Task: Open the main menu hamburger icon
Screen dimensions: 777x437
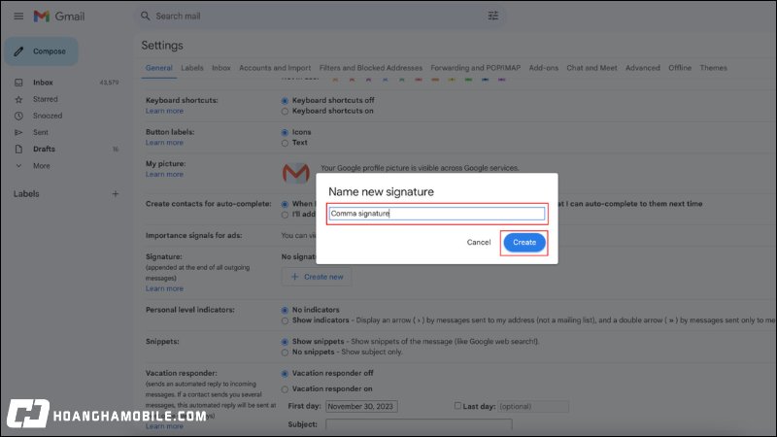Action: pyautogui.click(x=18, y=17)
